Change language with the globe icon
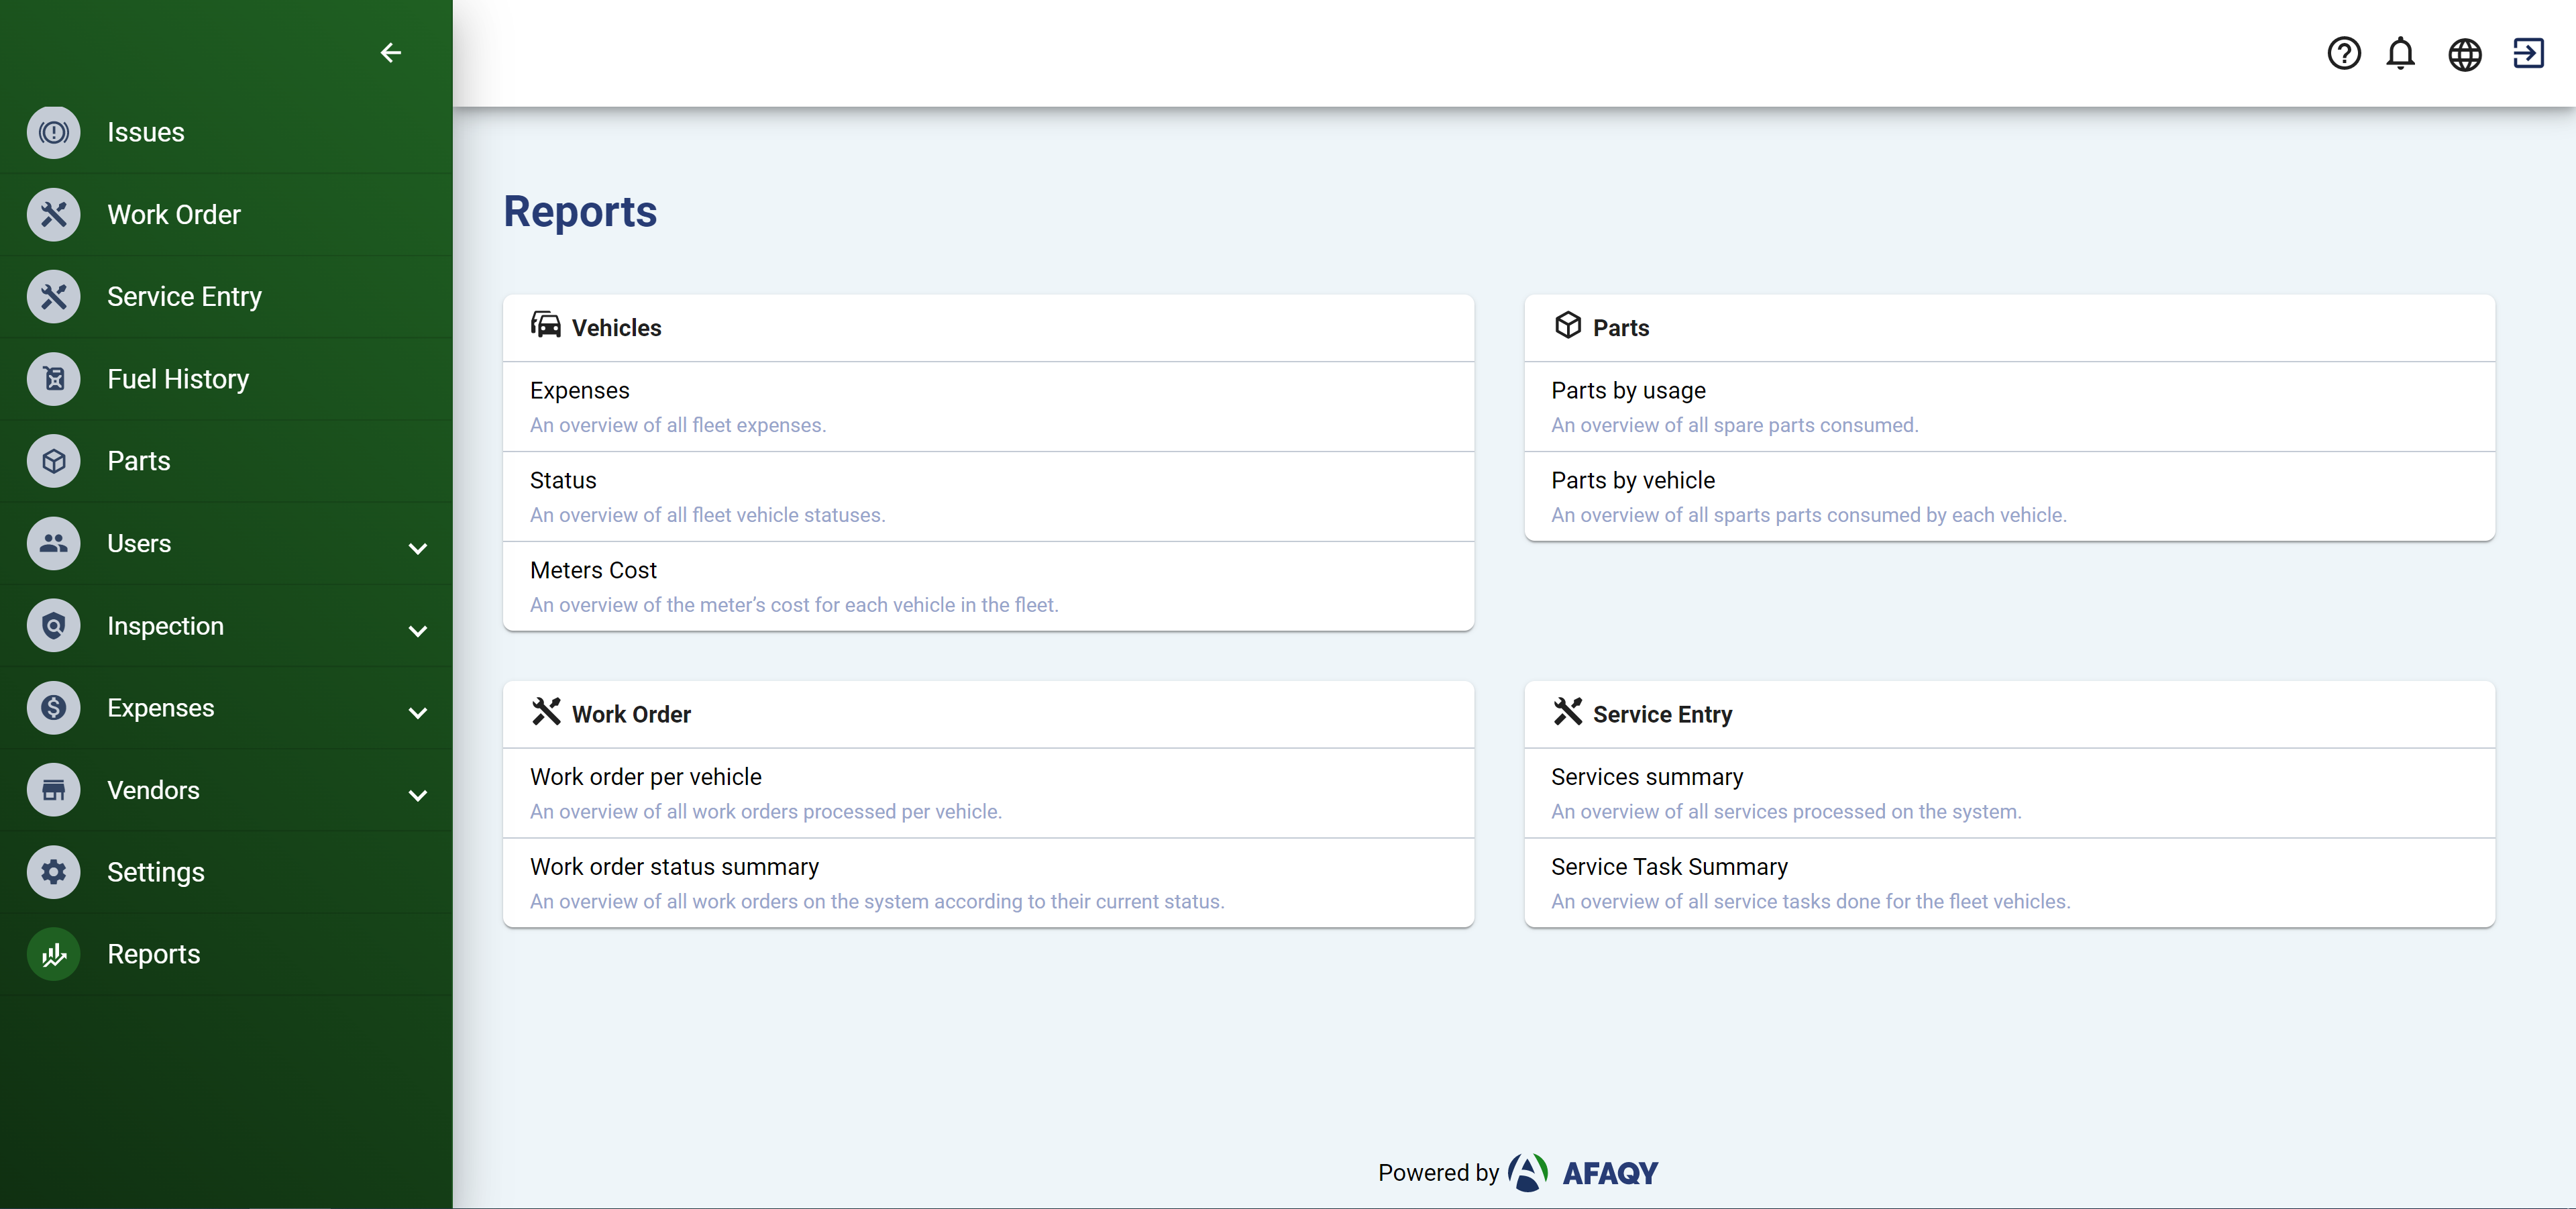 (x=2464, y=54)
